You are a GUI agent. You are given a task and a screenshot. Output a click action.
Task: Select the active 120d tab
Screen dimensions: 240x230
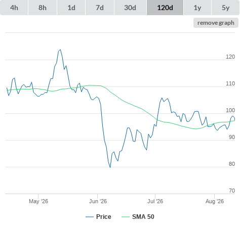165,8
